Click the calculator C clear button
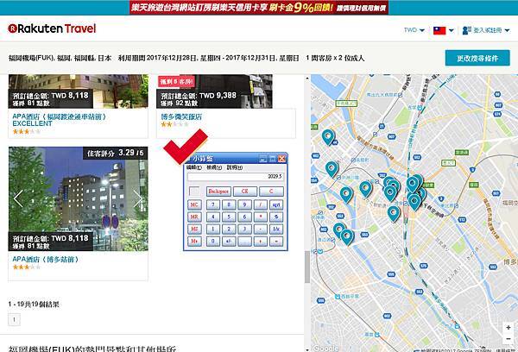 coord(271,192)
